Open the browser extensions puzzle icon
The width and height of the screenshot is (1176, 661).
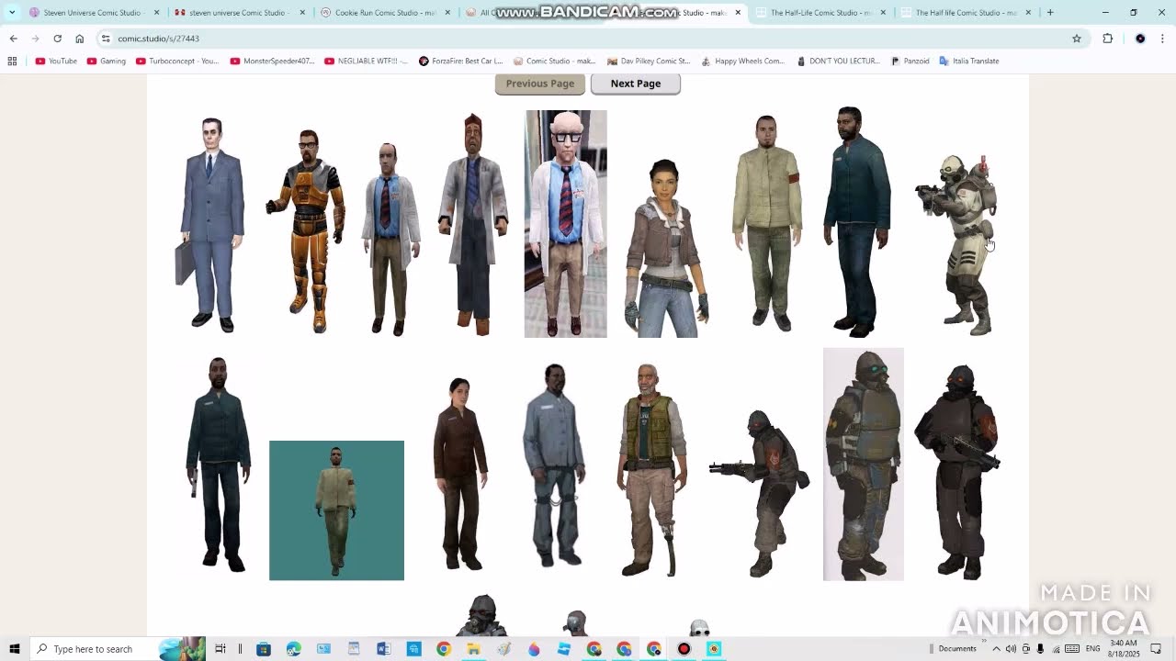[x=1107, y=39]
